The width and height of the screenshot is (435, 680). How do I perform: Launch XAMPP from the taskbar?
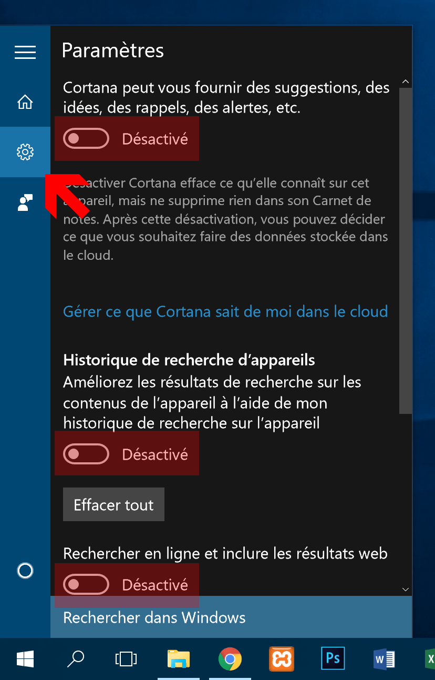click(282, 658)
